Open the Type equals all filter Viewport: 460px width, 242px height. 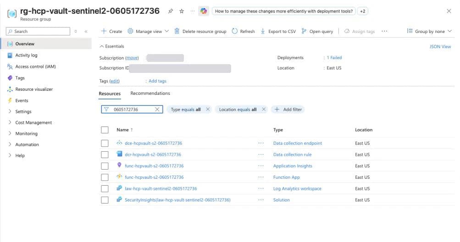pyautogui.click(x=186, y=110)
